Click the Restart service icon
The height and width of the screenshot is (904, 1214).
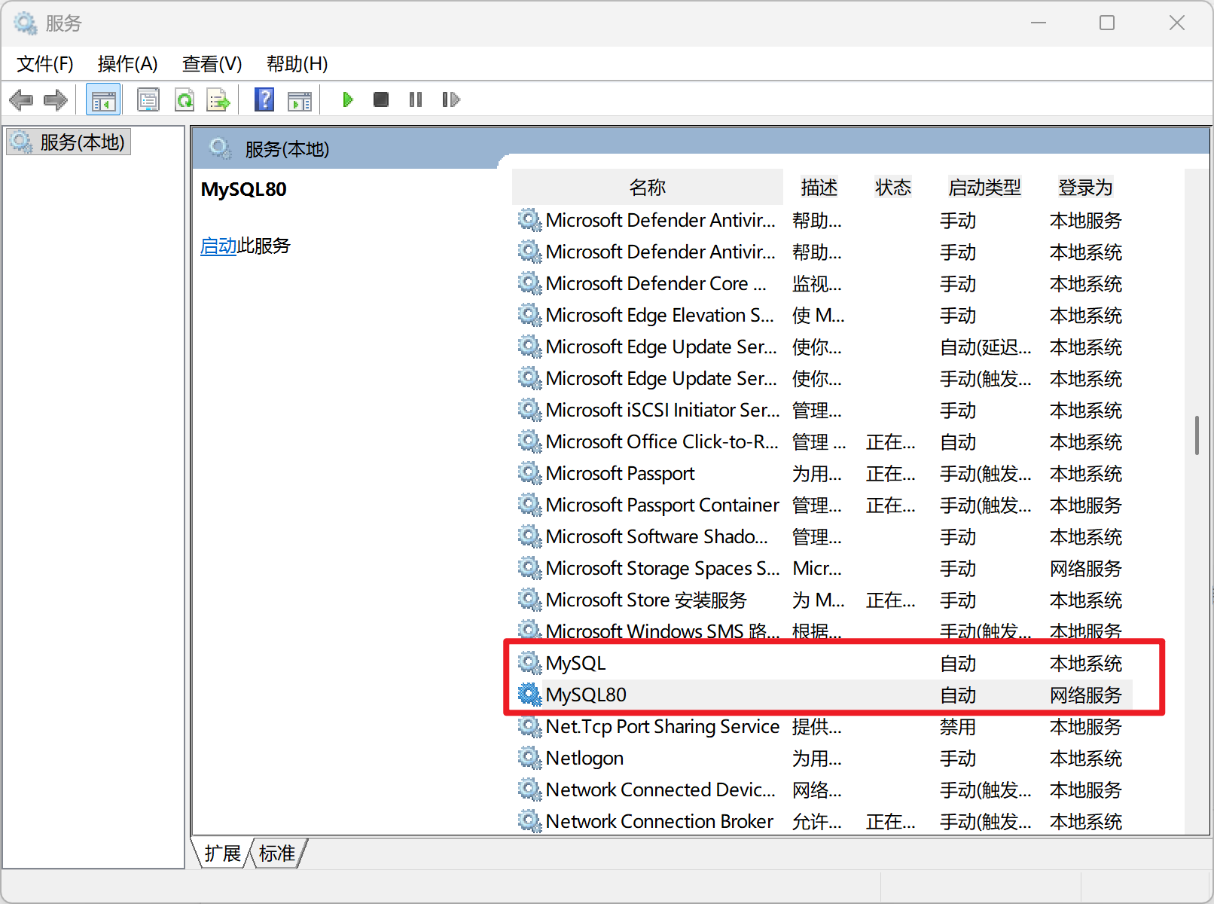tap(450, 99)
